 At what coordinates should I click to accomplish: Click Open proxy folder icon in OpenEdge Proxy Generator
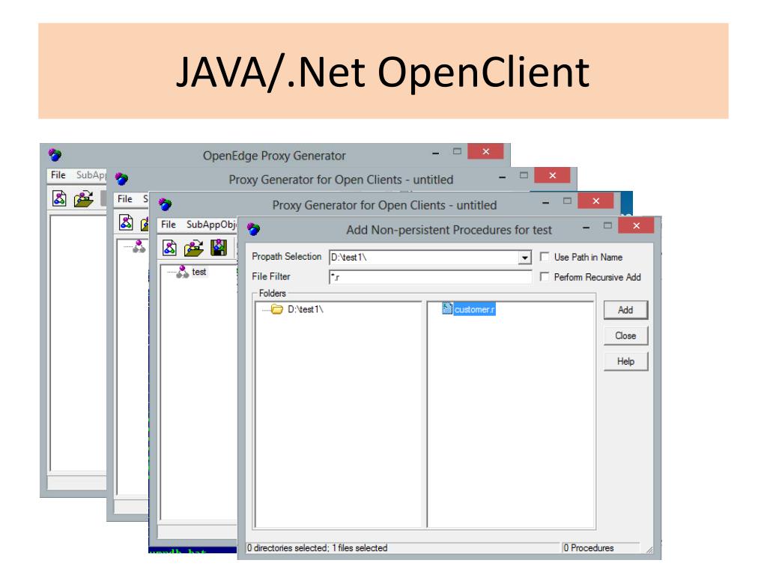[84, 199]
